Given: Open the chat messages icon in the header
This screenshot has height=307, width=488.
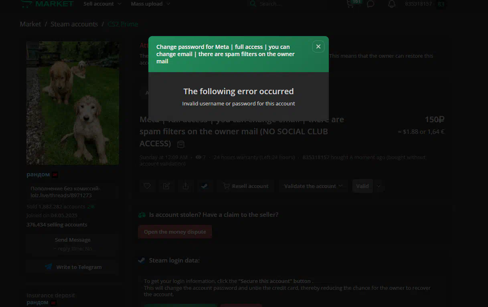Looking at the screenshot, I should click(x=371, y=4).
